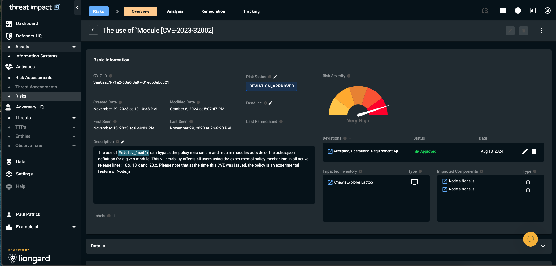Click the monitor type icon for ChewieExplorer
556x266 pixels.
tap(414, 182)
